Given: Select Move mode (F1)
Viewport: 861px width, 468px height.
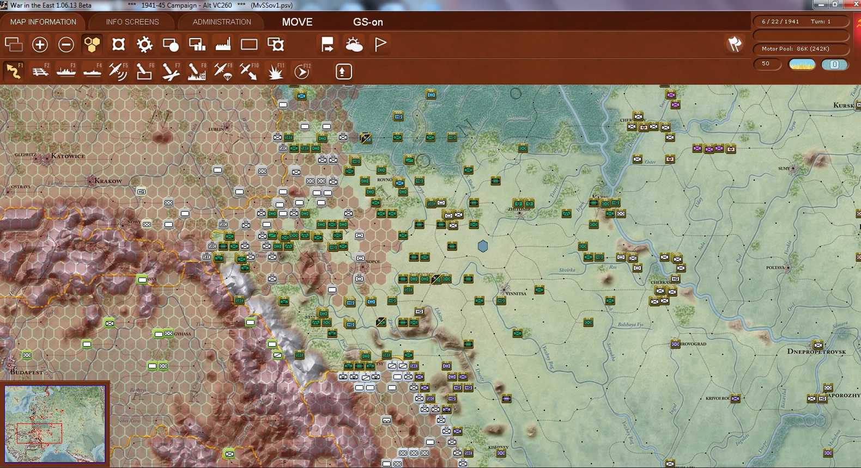Looking at the screenshot, I should pyautogui.click(x=14, y=71).
